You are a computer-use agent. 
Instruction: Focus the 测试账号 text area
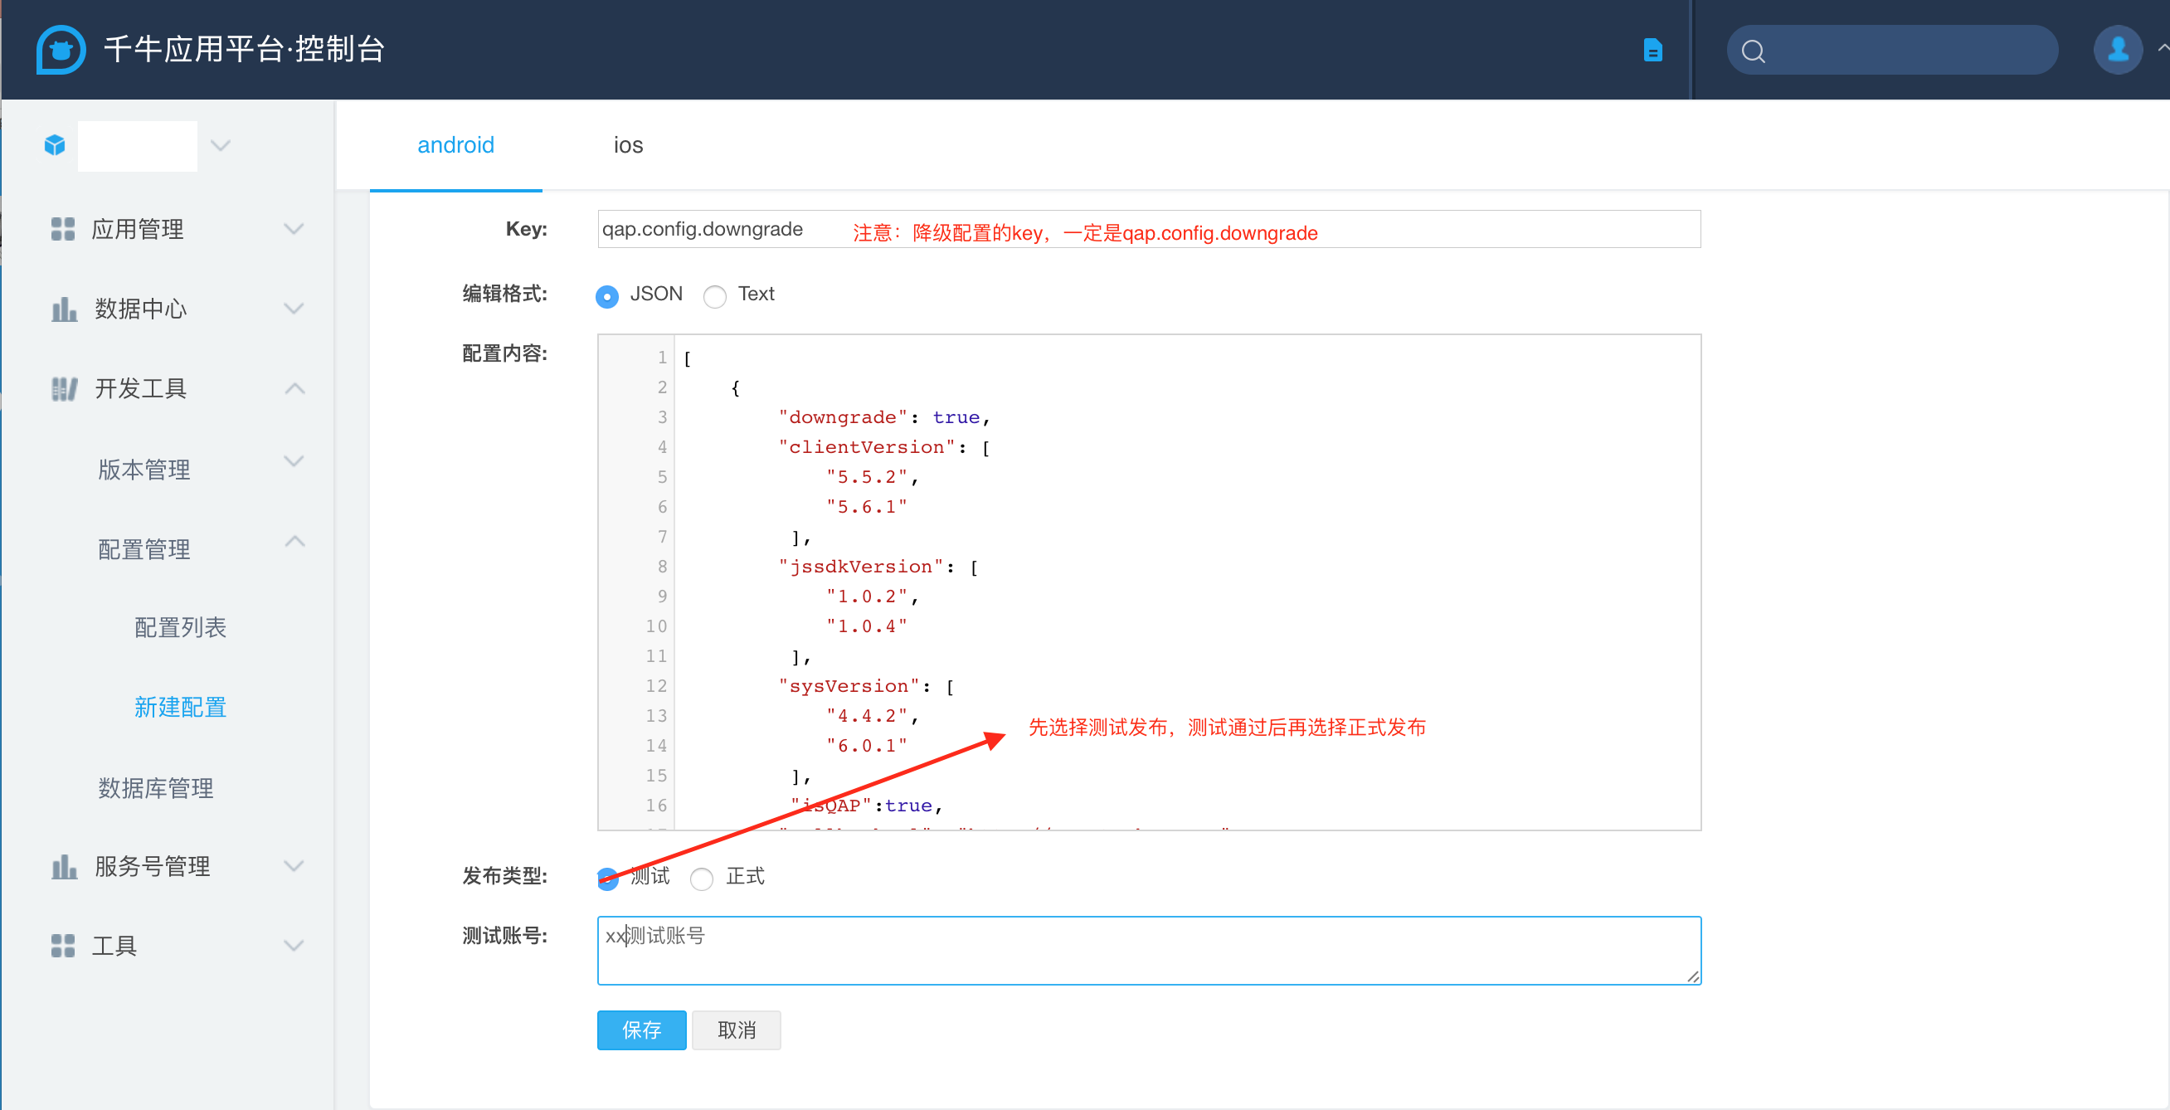(x=1149, y=951)
